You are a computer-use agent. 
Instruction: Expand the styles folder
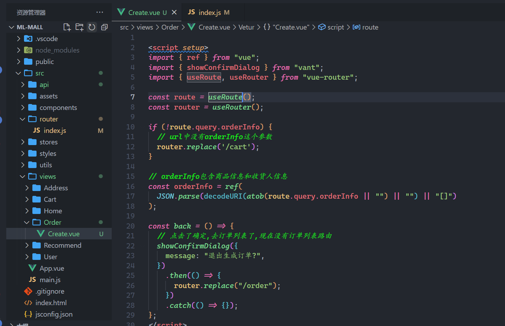pos(23,153)
